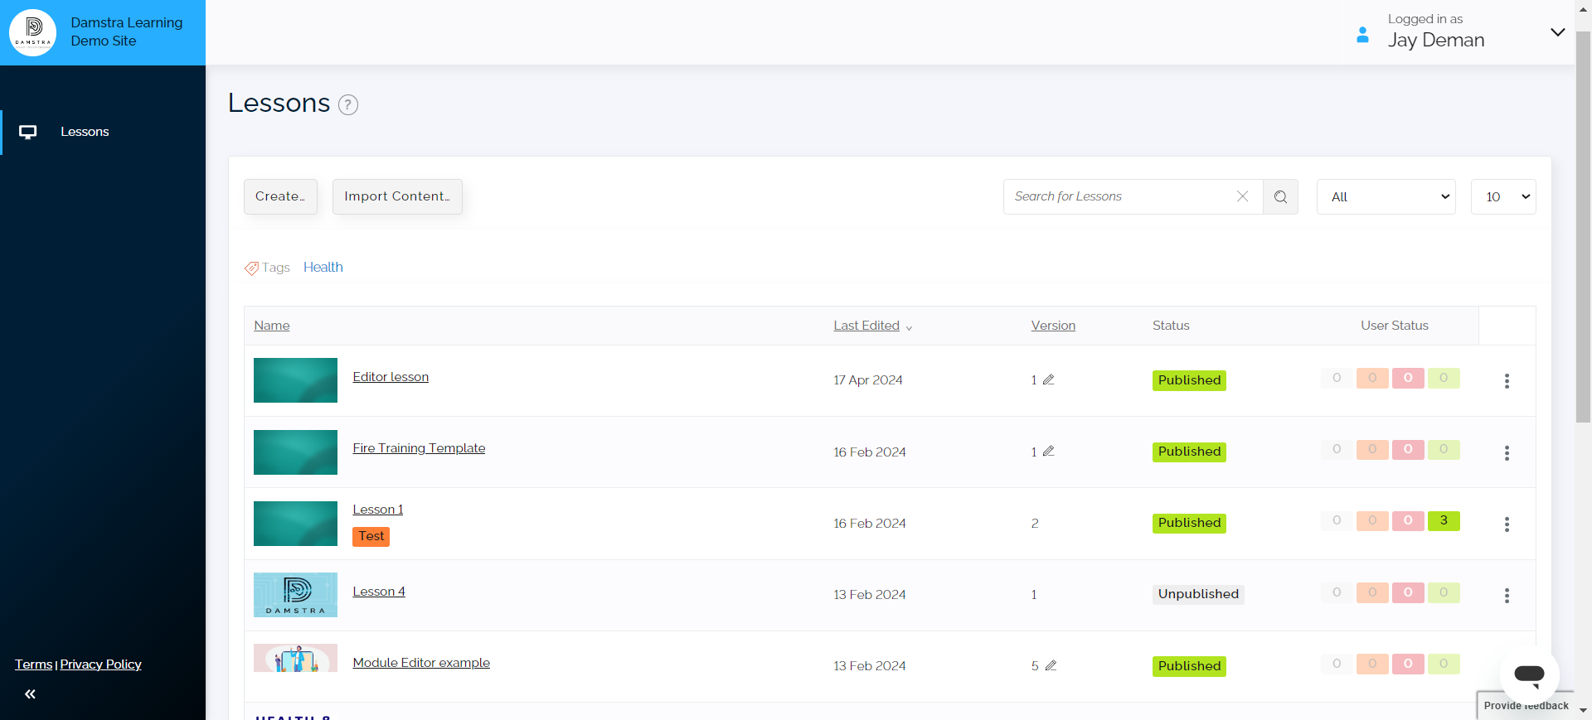Click the Lesson 4 Damstra thumbnail
The width and height of the screenshot is (1592, 720).
[x=295, y=595]
